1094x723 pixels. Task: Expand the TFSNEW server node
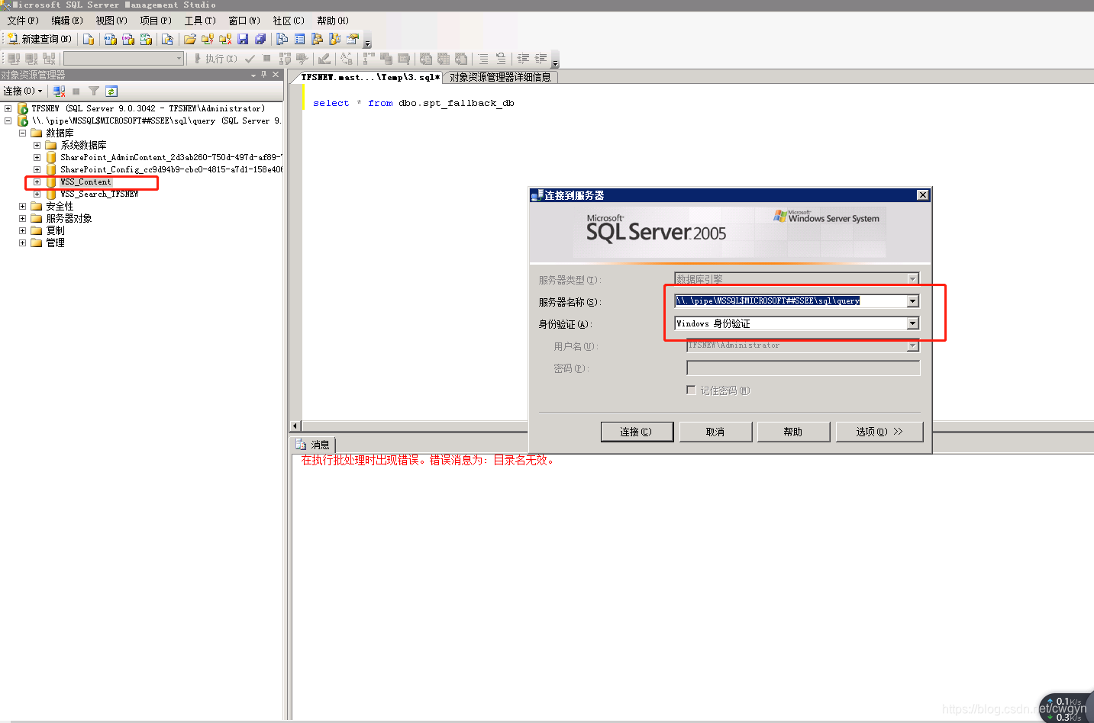[x=8, y=108]
